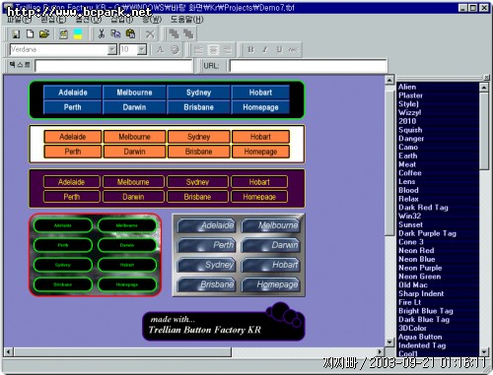Image resolution: width=493 pixels, height=375 pixels.
Task: Click the 텍스트 input field
Action: pos(113,66)
